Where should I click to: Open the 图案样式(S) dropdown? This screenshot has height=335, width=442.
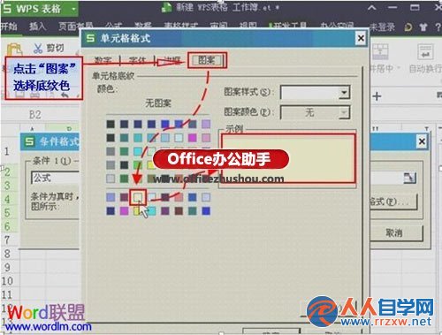pyautogui.click(x=344, y=93)
